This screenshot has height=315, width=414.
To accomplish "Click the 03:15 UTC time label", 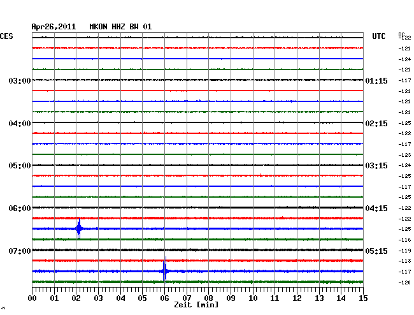I will pos(376,166).
